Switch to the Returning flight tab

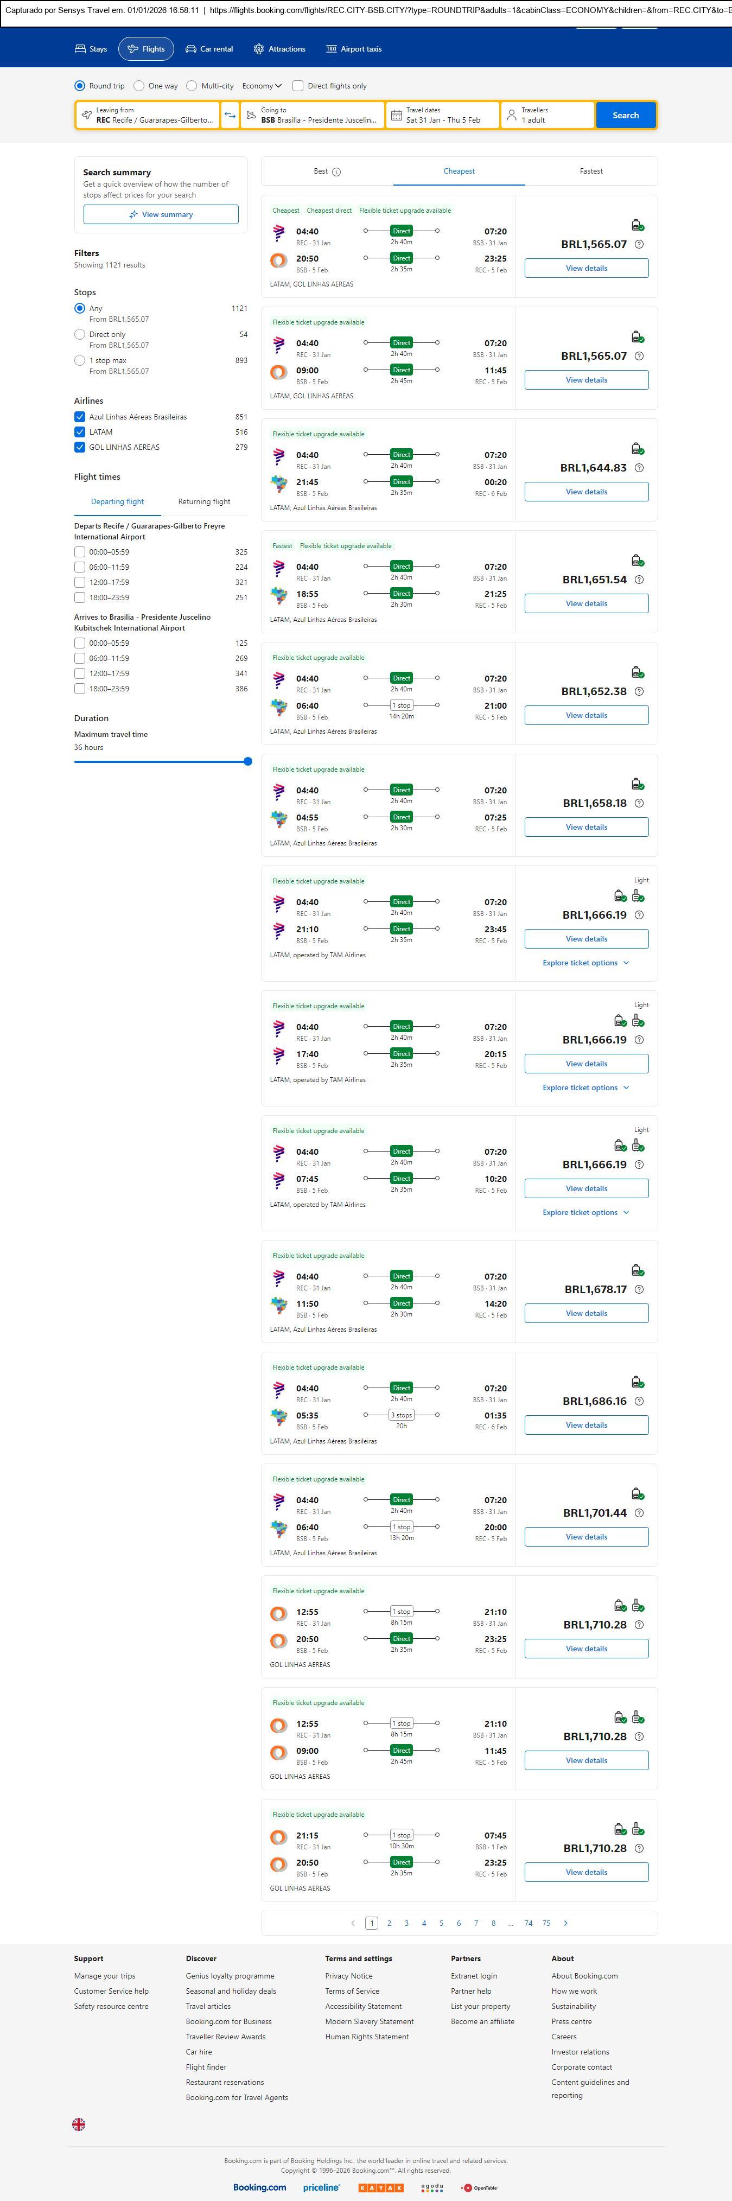tap(204, 502)
